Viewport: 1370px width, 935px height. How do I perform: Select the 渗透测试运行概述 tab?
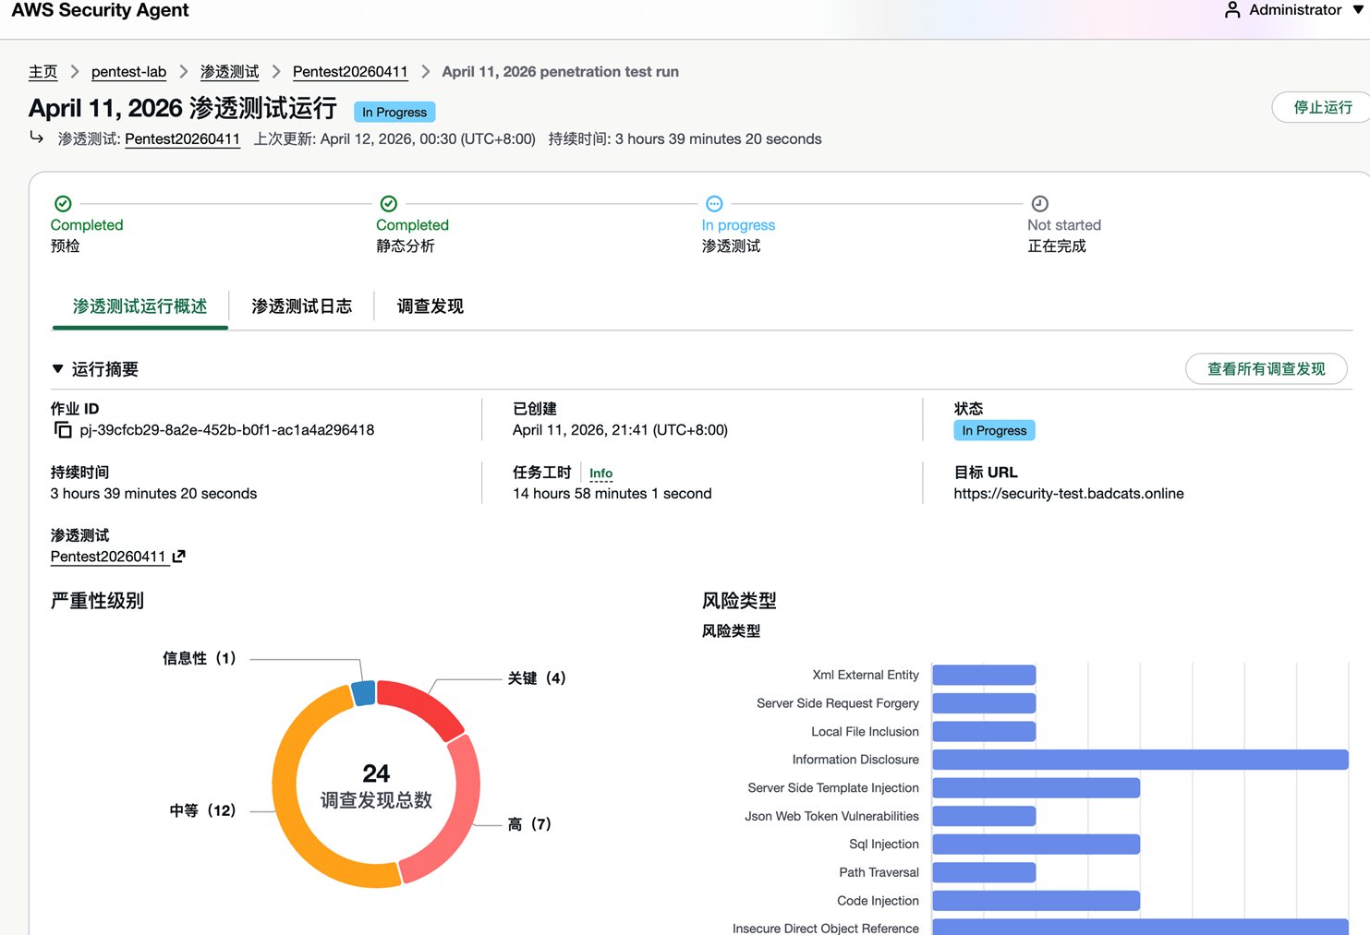(139, 306)
